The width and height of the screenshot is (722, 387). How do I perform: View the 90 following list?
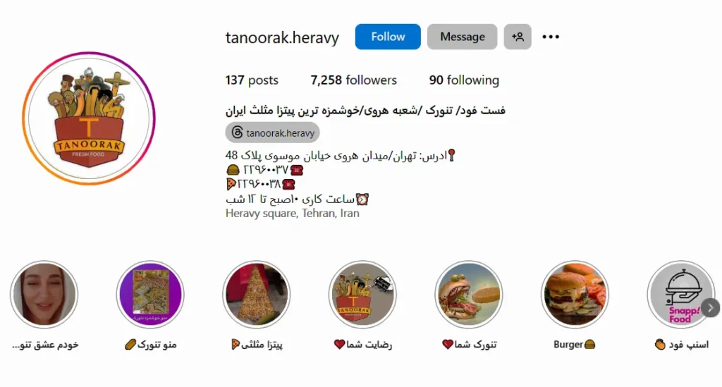click(x=464, y=80)
